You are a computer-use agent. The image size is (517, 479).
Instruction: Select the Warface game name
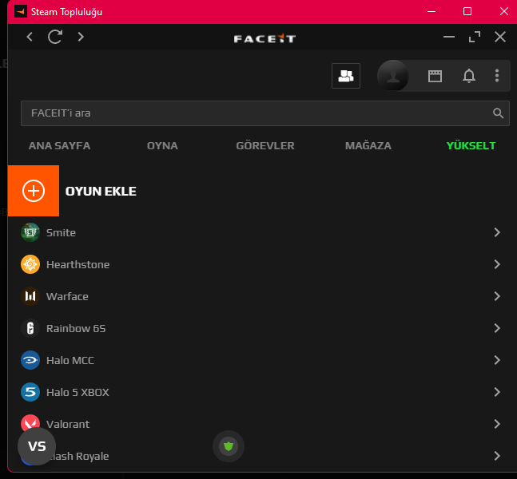click(x=67, y=296)
